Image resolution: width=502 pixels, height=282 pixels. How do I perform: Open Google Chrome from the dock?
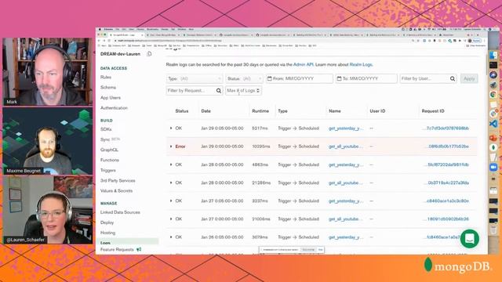coord(493,95)
